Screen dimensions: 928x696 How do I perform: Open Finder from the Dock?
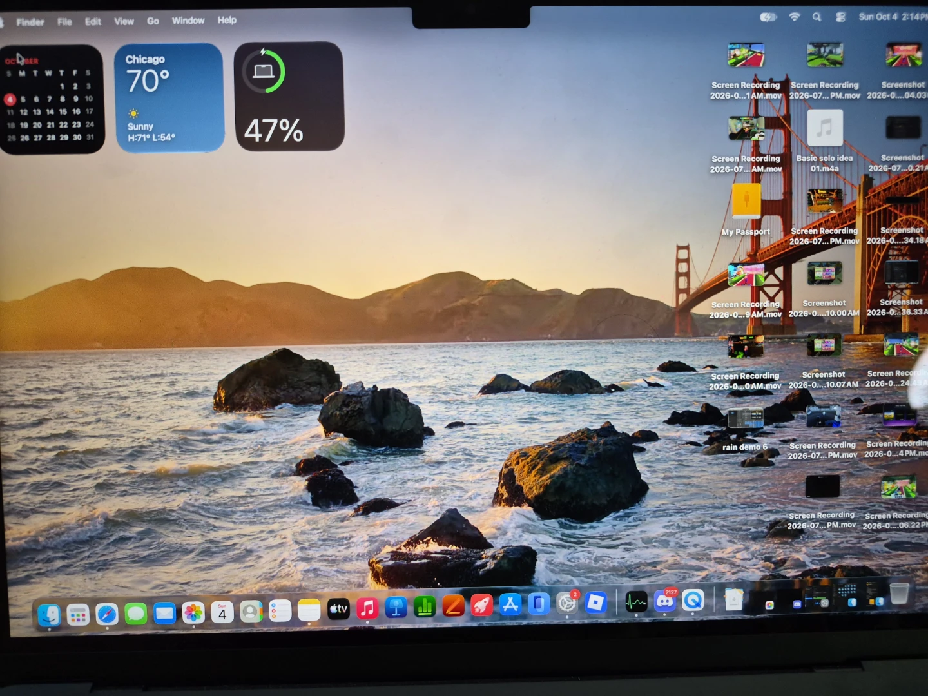(49, 615)
